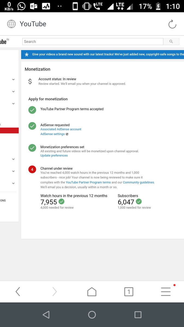Go back with the browser back arrow
Image resolution: width=184 pixels, height=327 pixels.
[x=18, y=292]
